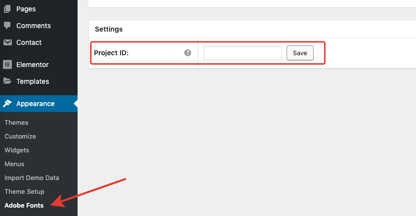
Task: Open Import Demo Data page
Action: coord(32,178)
